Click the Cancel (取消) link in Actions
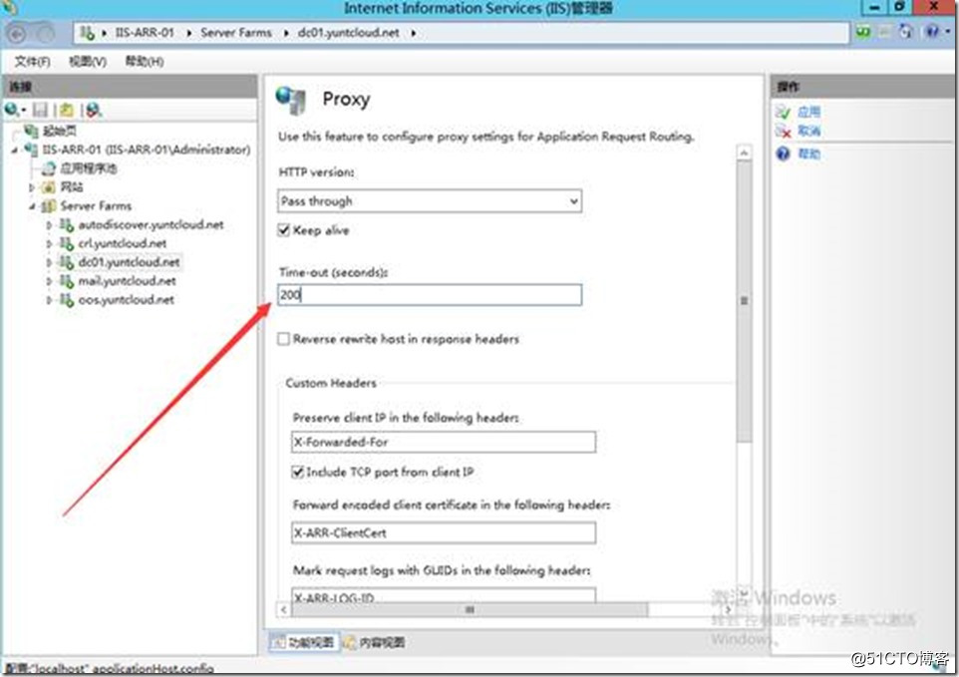The image size is (959, 677). click(x=808, y=131)
